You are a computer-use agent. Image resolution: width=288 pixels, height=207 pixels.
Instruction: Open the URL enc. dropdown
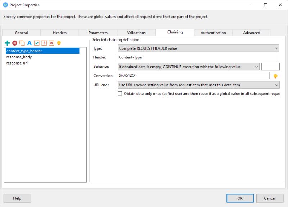pyautogui.click(x=198, y=85)
